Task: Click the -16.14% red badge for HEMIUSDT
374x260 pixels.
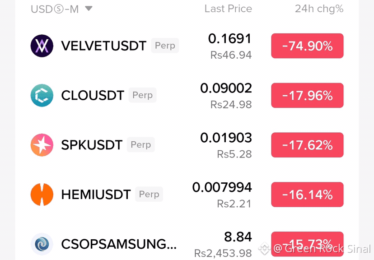Action: [x=307, y=195]
